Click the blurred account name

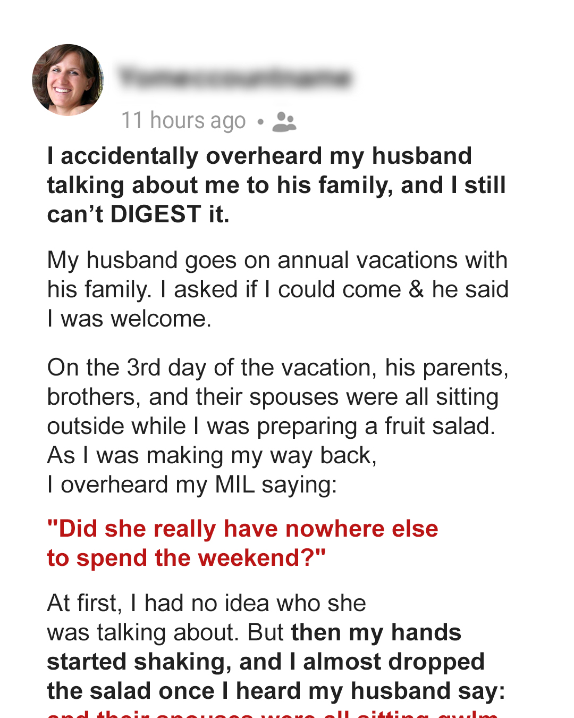pos(234,78)
